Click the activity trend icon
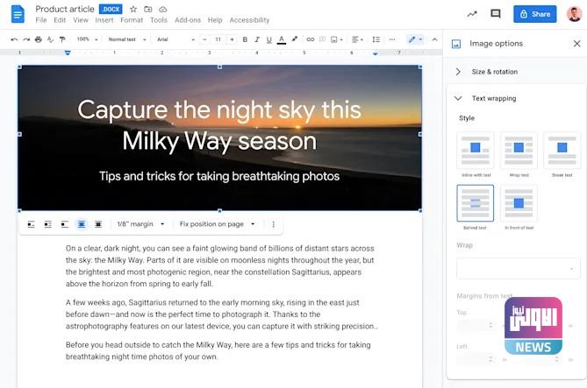 tap(472, 14)
